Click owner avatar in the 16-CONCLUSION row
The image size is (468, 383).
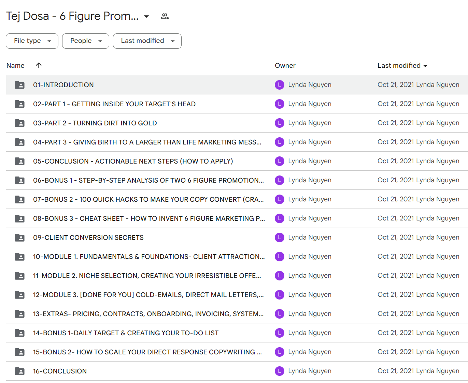point(280,371)
